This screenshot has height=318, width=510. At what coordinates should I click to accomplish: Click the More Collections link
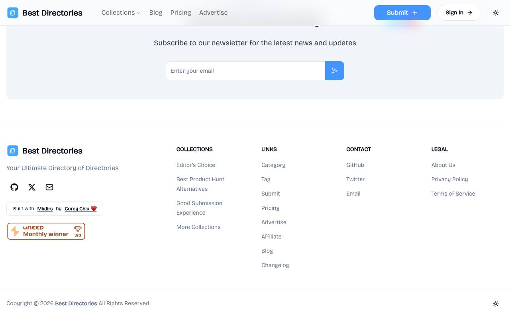pyautogui.click(x=198, y=227)
